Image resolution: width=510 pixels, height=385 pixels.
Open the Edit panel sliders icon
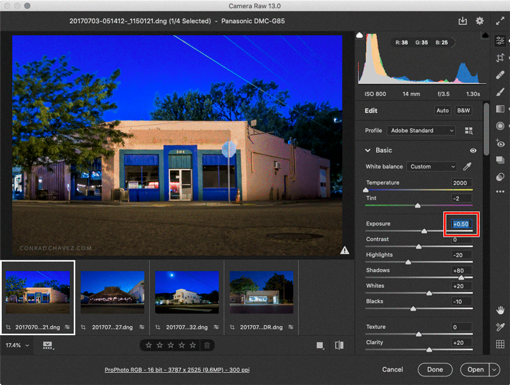pyautogui.click(x=500, y=41)
